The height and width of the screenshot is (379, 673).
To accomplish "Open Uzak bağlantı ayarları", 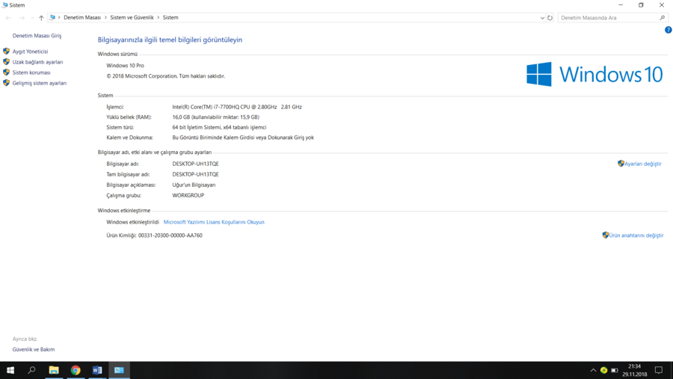I will click(x=37, y=62).
